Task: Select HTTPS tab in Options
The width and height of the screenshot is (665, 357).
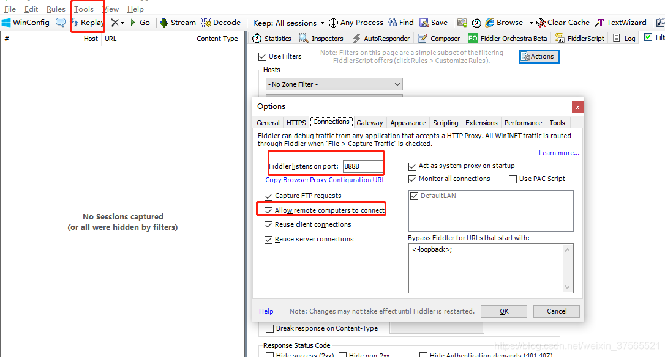Action: tap(296, 123)
